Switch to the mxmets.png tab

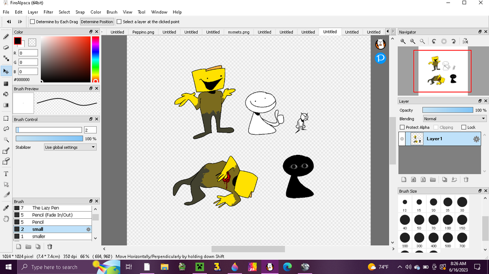239,32
